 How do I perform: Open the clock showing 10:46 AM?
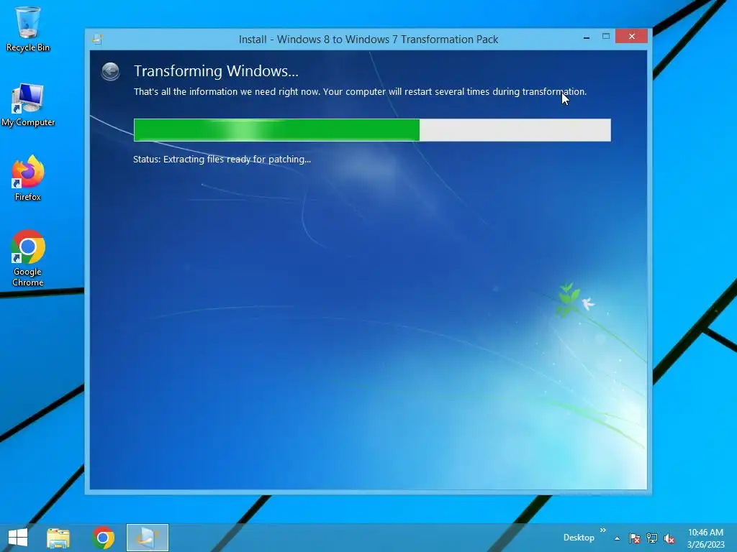(706, 538)
